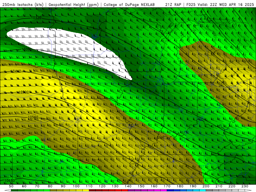
Task: Click the F025 Valid: 22Z WED APR 16 2025 text
Action: (220, 4)
